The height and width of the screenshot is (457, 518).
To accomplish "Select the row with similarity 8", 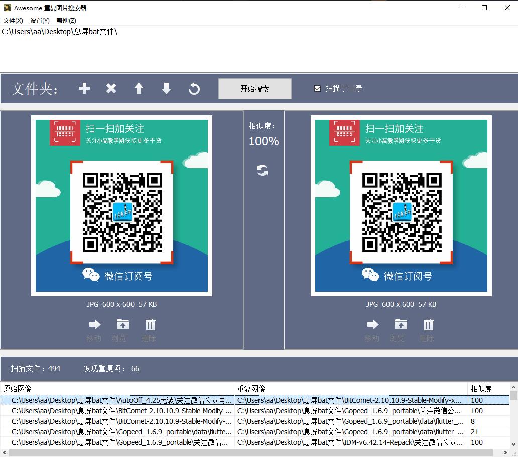I will 254,421.
